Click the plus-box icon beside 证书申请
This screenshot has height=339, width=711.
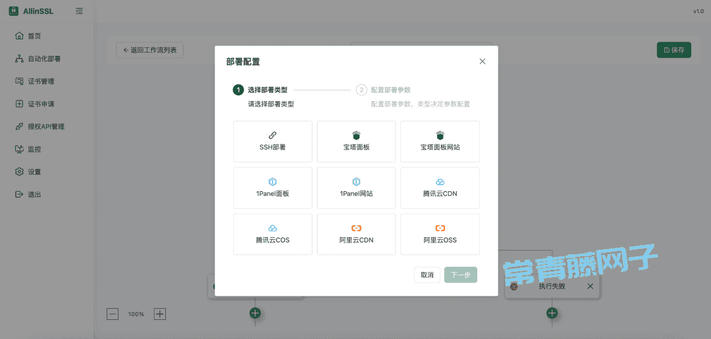19,104
